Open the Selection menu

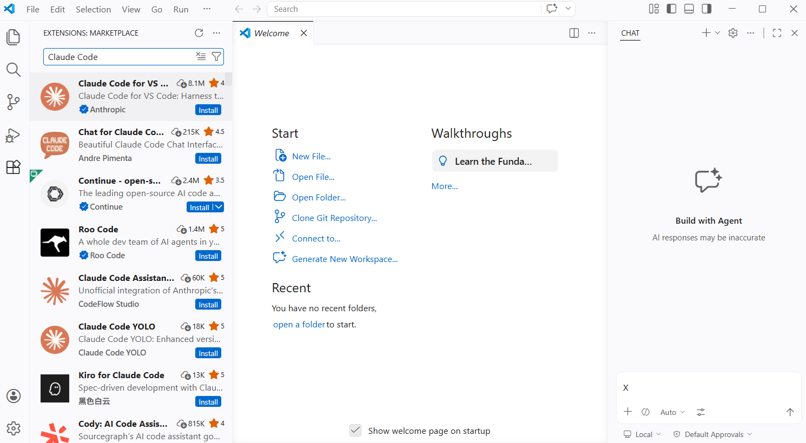93,9
